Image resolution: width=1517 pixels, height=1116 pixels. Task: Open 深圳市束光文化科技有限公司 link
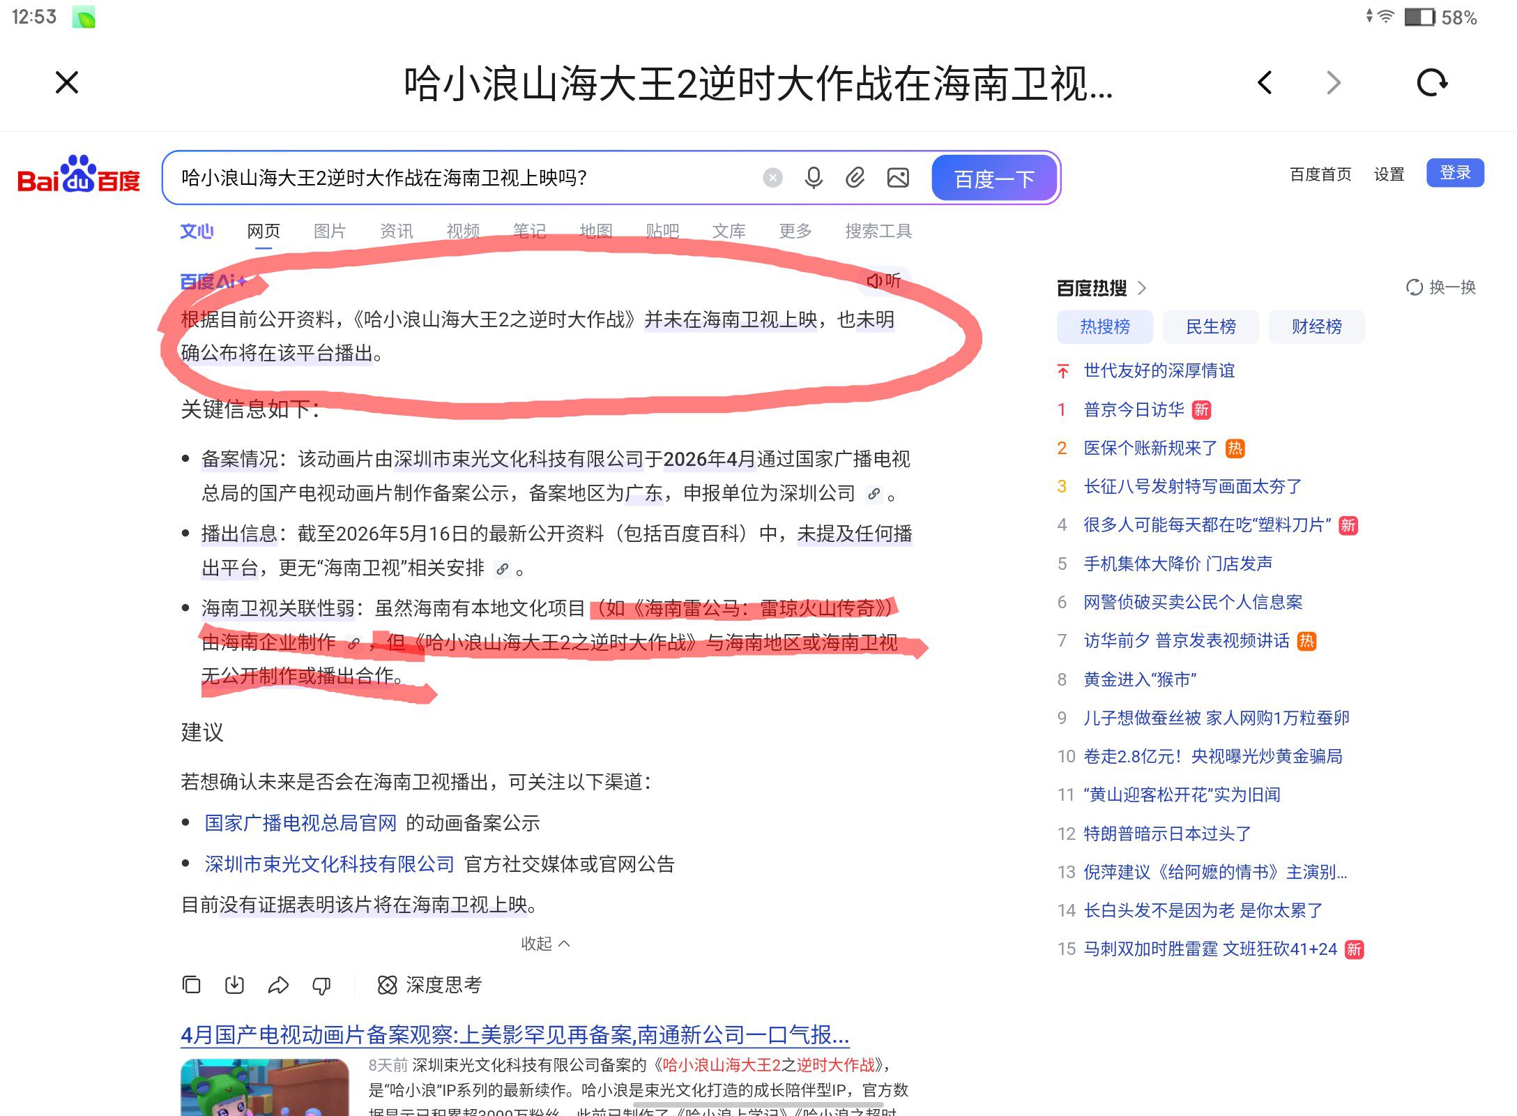(x=329, y=864)
